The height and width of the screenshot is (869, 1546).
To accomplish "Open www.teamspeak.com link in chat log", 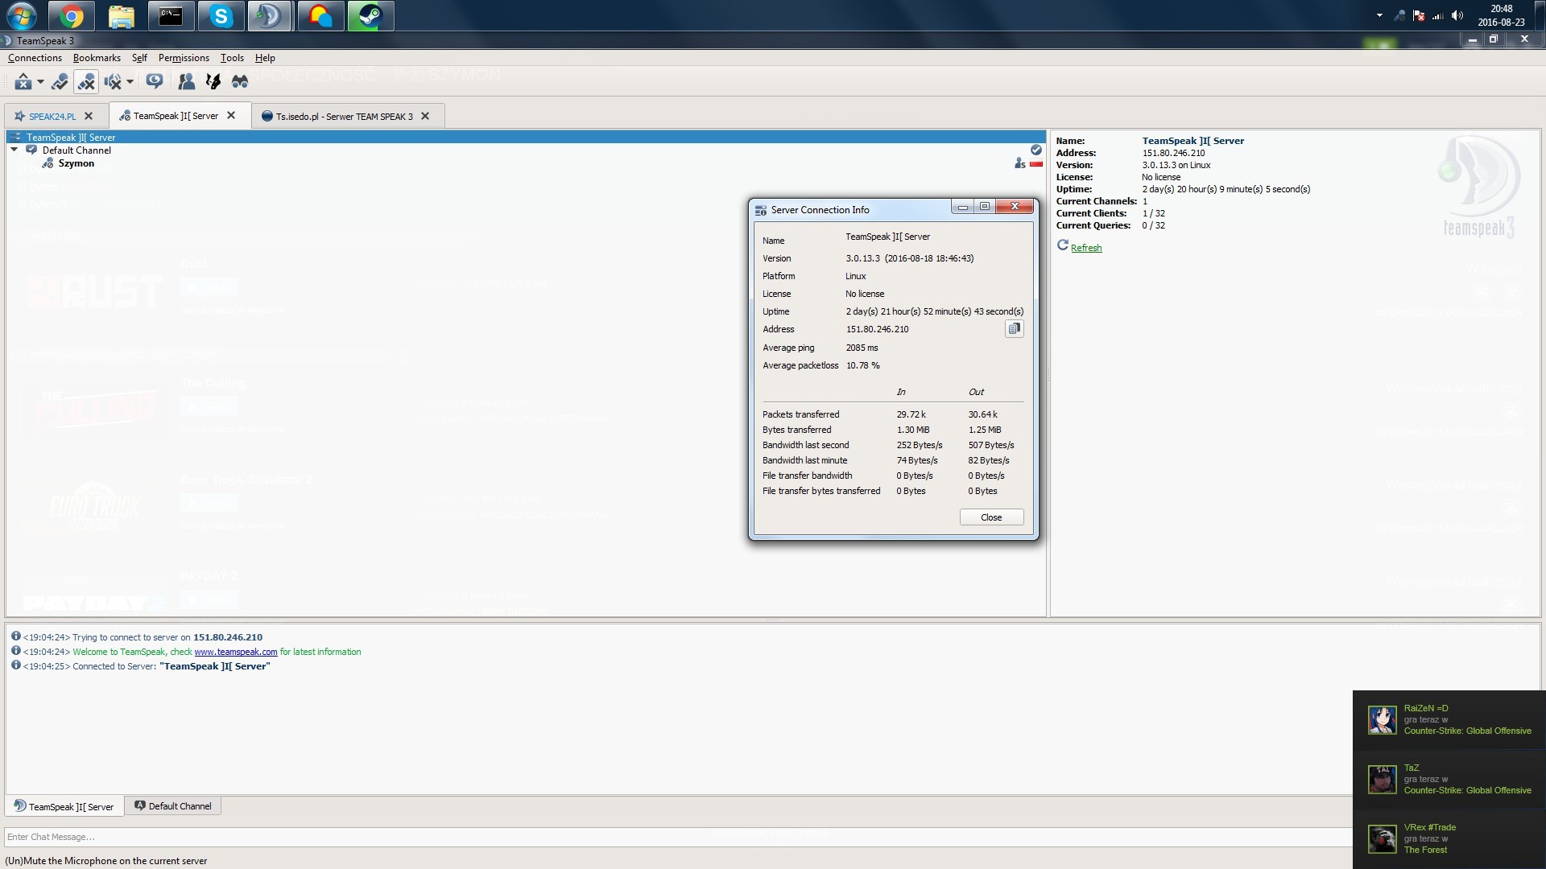I will tap(235, 652).
